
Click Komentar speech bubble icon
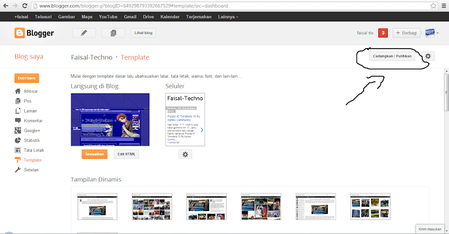[18, 120]
